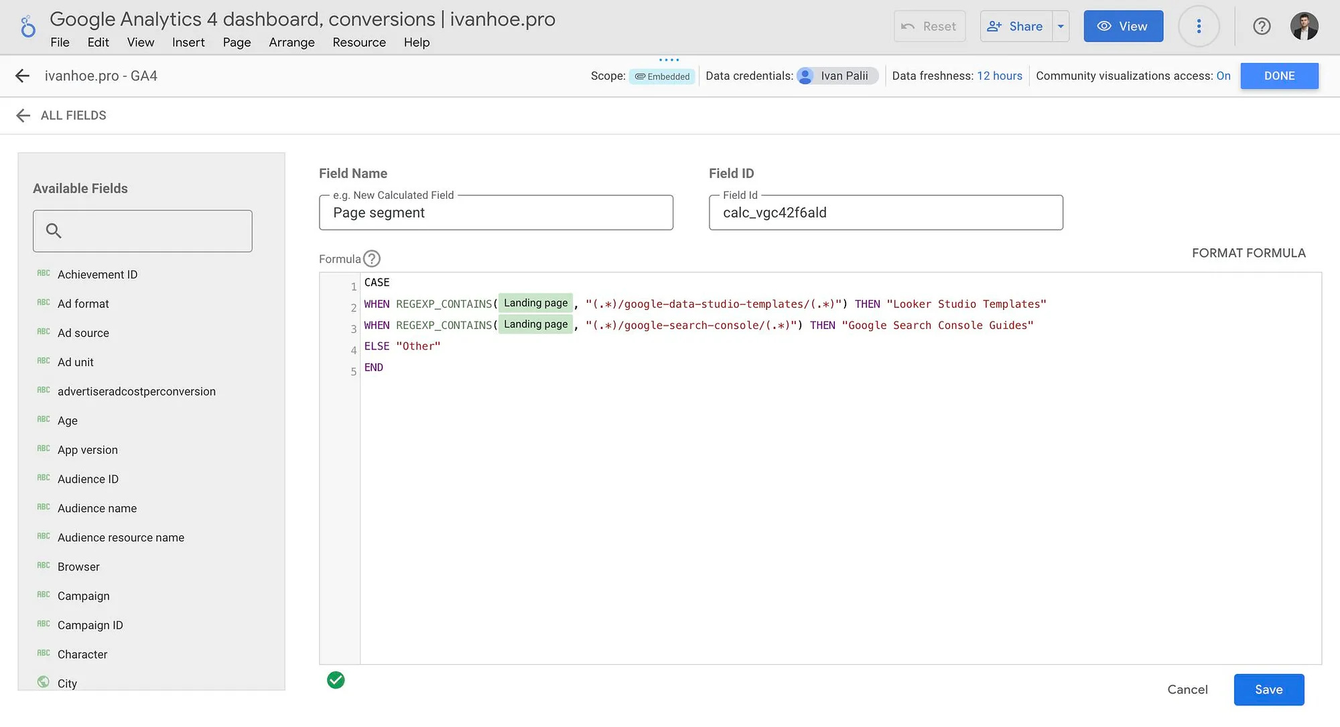Screen dimensions: 1340x727
Task: Click the Embedded scope badge
Action: tap(662, 76)
